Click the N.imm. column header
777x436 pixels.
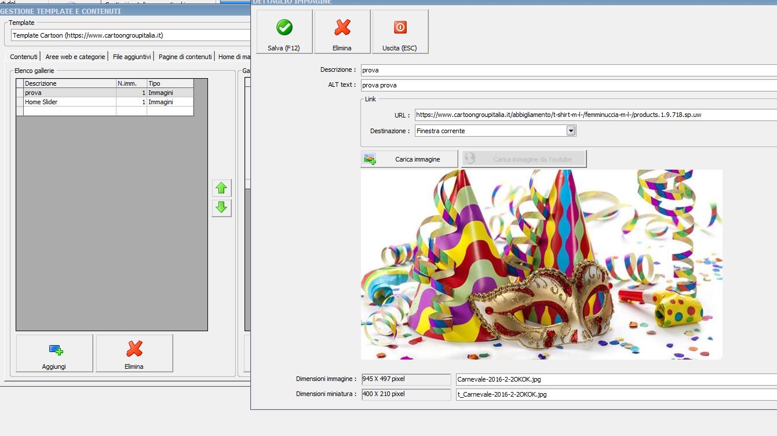(131, 83)
